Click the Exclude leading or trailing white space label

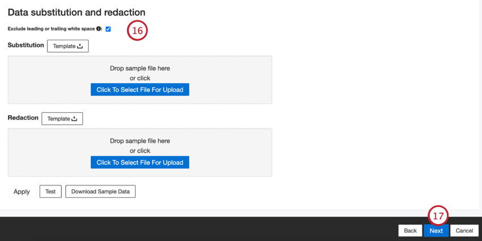coord(52,28)
